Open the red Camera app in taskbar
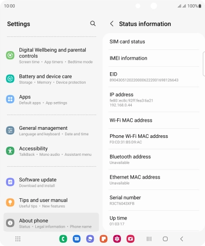Viewport: 205px width, 246px height. pos(131,239)
